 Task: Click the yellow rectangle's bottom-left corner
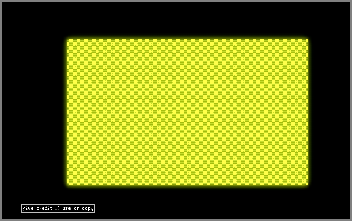pos(67,185)
